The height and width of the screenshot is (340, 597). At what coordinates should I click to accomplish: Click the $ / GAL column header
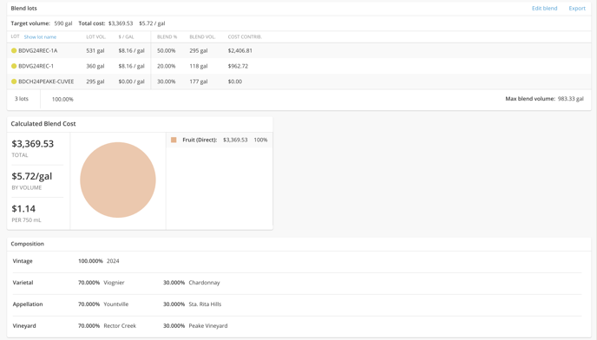pos(126,37)
